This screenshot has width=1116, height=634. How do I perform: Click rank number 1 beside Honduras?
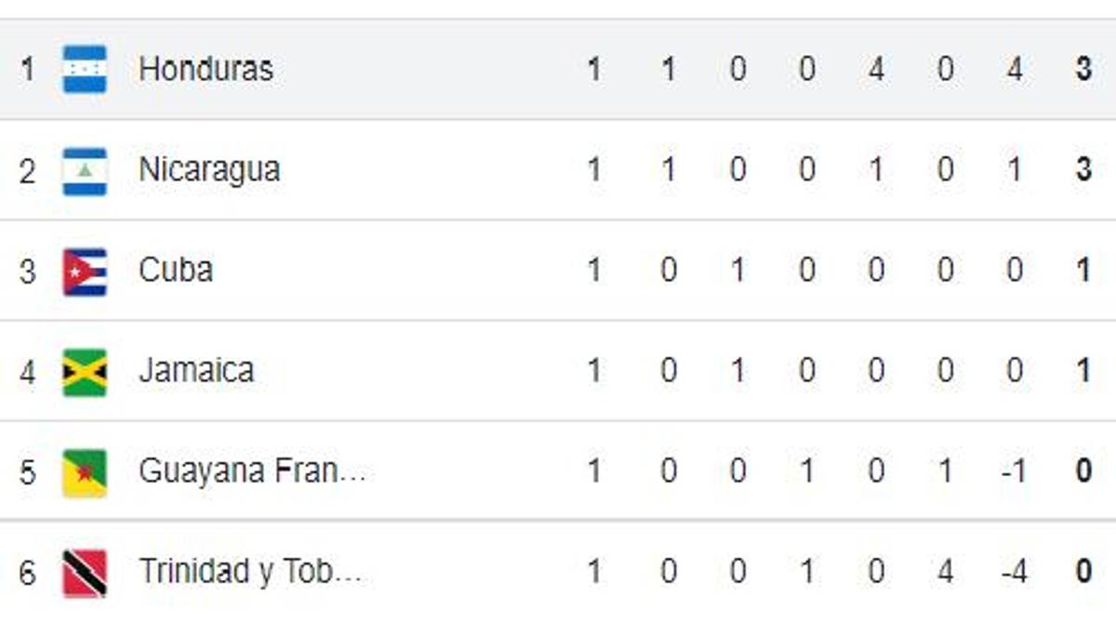tap(27, 70)
